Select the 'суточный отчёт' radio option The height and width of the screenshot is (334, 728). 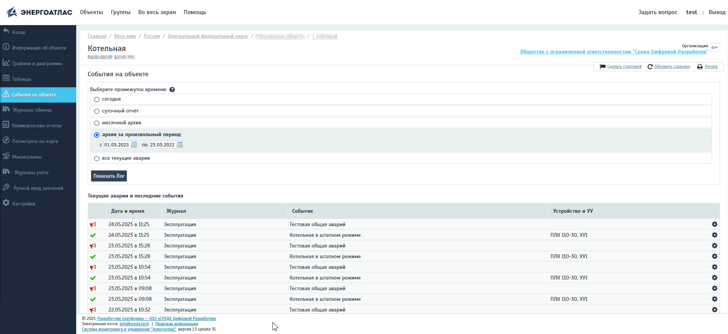coord(97,111)
